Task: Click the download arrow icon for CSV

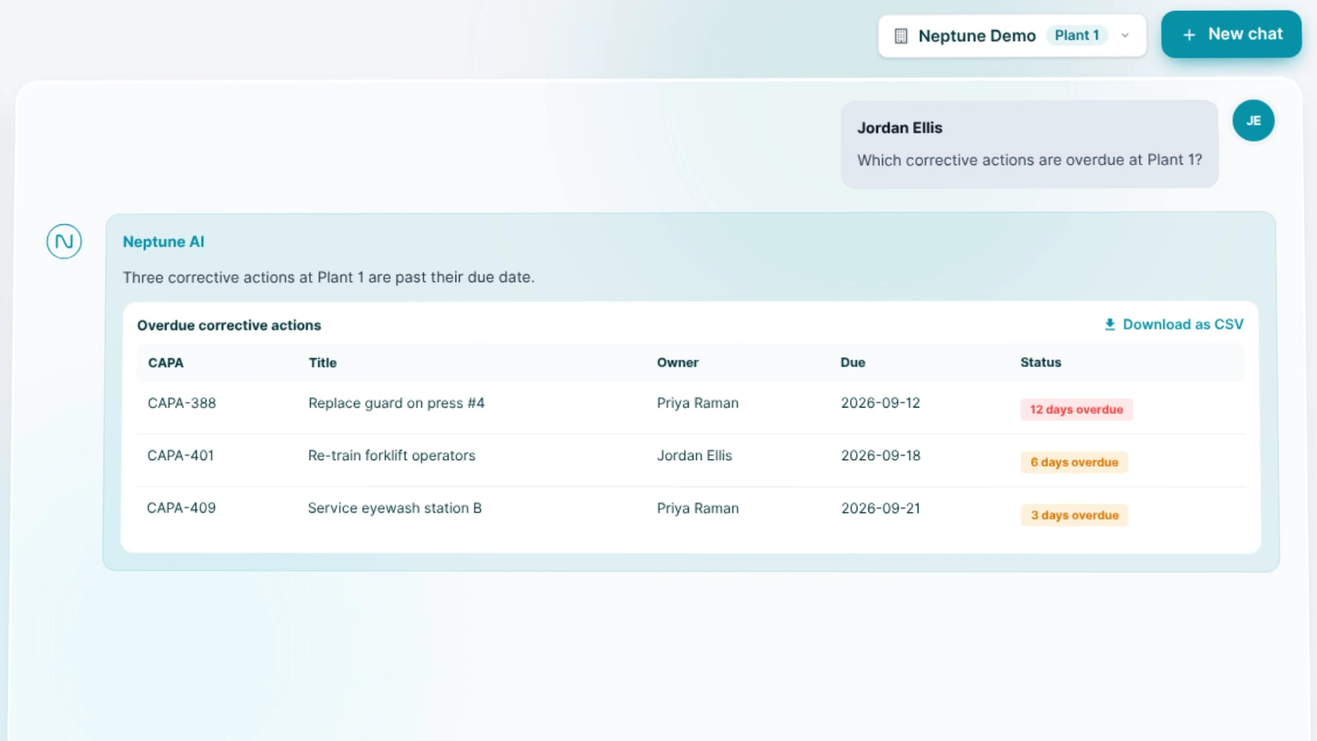Action: click(x=1110, y=325)
